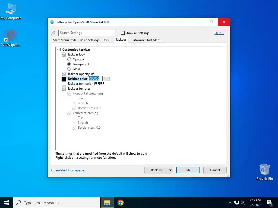Click icon beside Border sizes under Horizontal stretching
Image resolution: width=278 pixels, height=208 pixels.
coord(74,108)
